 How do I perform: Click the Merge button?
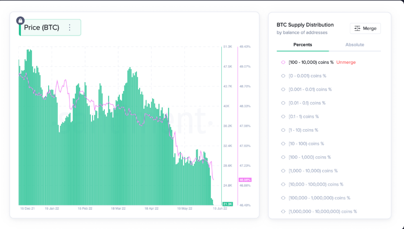pos(365,28)
